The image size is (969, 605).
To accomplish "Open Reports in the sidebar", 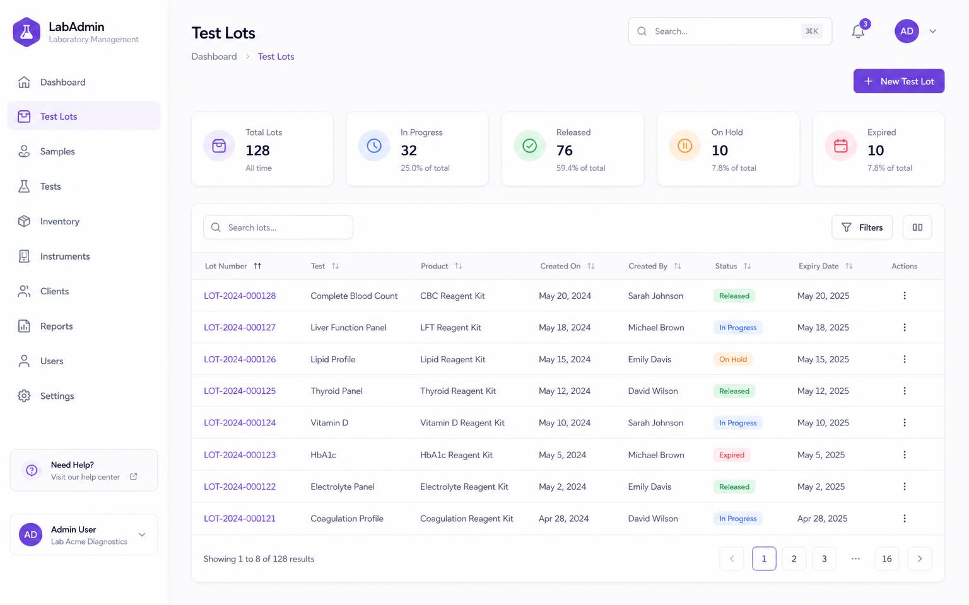I will click(84, 326).
